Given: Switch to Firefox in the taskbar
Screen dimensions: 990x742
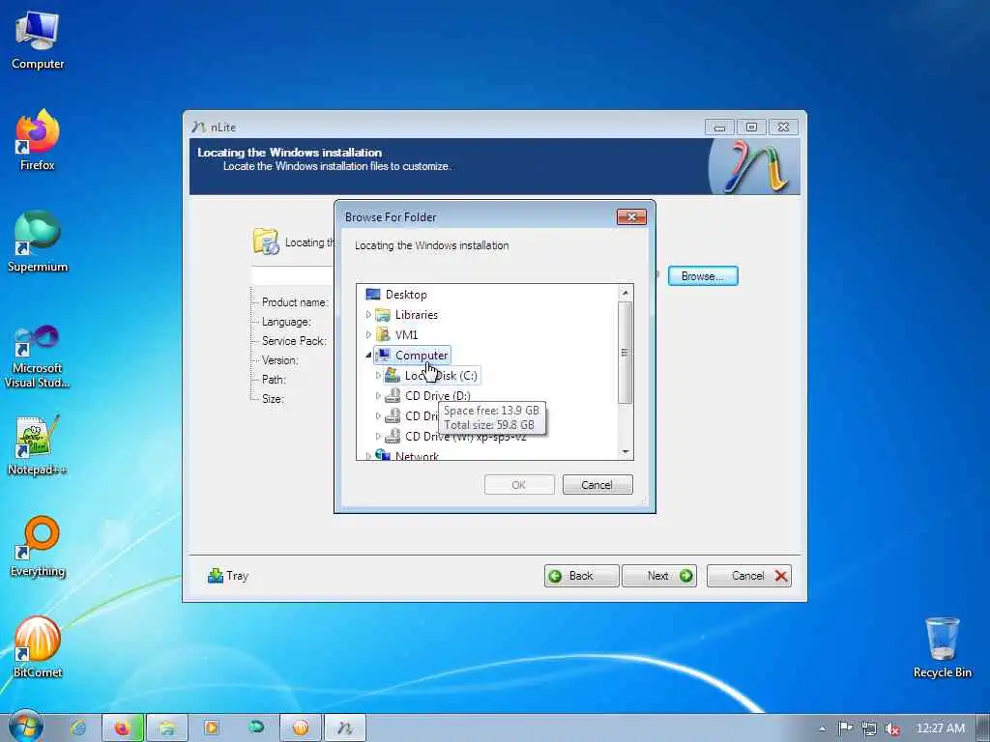Looking at the screenshot, I should coord(123,728).
